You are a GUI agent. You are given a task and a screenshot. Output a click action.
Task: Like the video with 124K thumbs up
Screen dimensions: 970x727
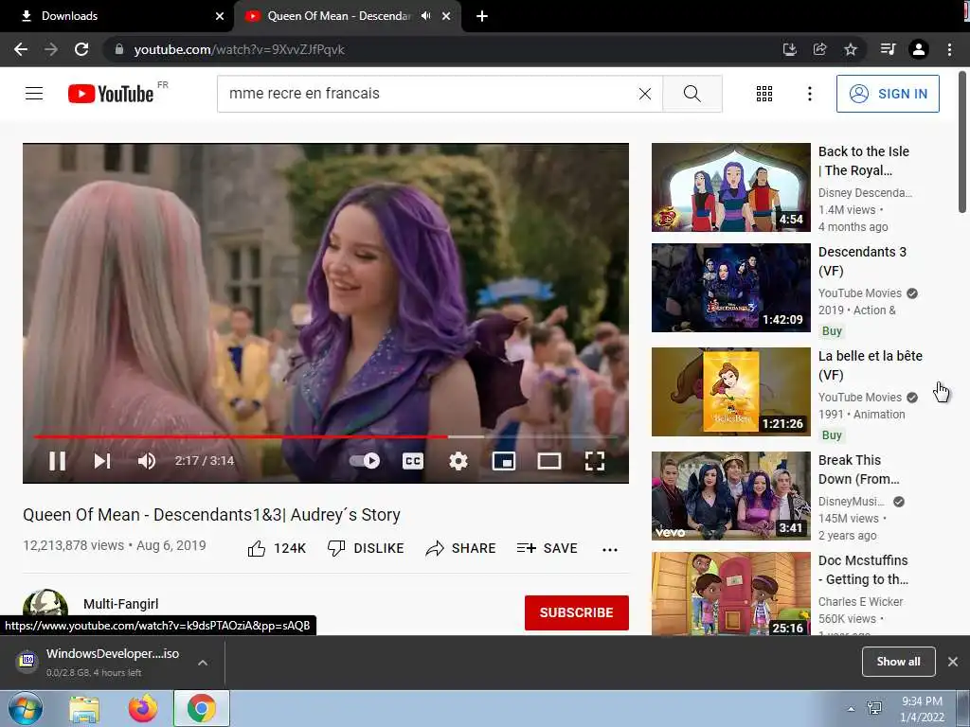tap(277, 548)
